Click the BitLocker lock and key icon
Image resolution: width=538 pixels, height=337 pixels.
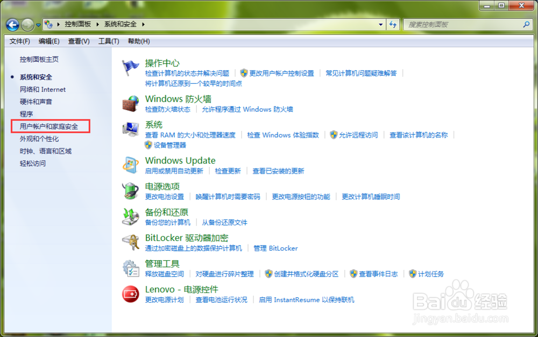point(130,242)
